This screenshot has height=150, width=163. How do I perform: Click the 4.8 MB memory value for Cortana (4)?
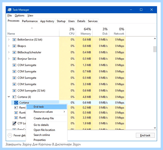point(87,97)
